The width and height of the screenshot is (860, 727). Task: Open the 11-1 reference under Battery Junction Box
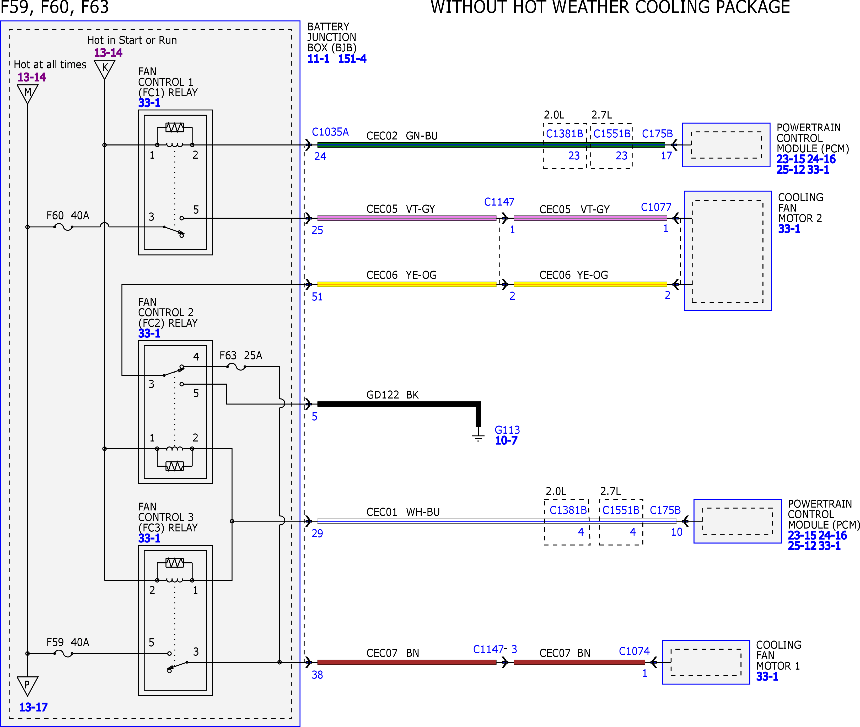click(318, 59)
